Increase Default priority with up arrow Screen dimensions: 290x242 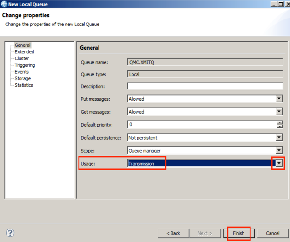point(280,123)
